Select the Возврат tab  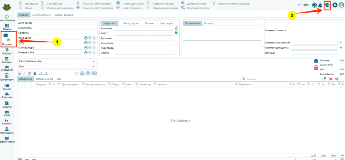pyautogui.click(x=209, y=23)
